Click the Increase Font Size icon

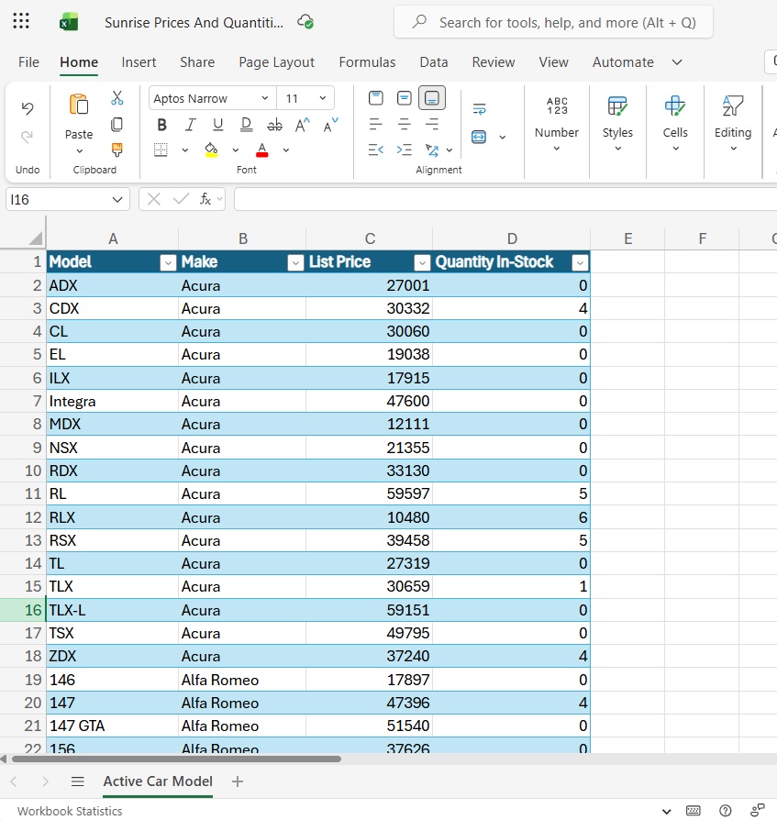(x=303, y=125)
